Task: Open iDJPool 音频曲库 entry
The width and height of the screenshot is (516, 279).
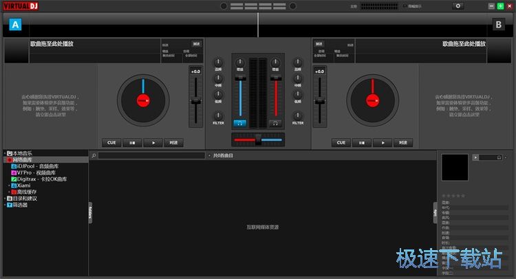Action: point(38,166)
